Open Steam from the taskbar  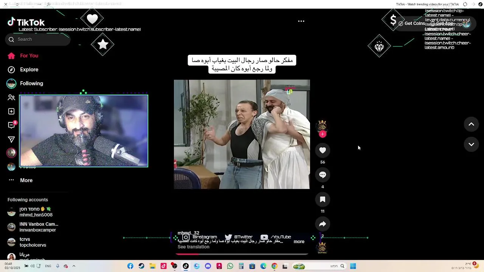(x=141, y=266)
